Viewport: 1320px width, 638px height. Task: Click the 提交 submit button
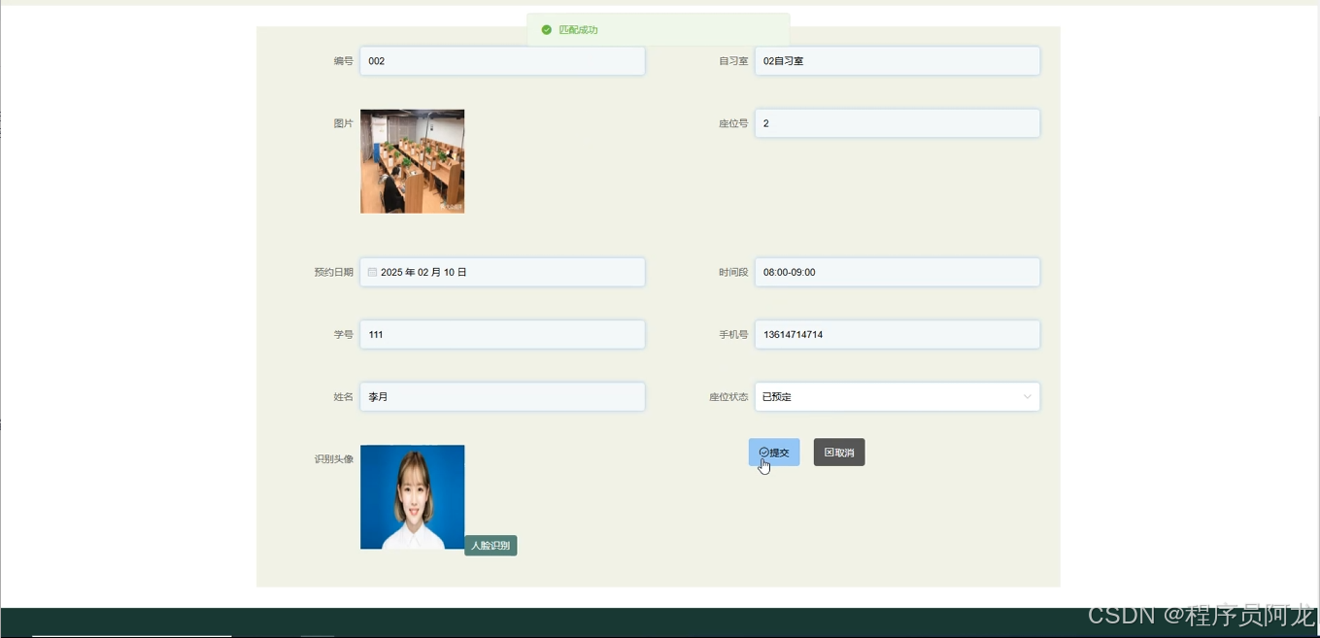774,453
